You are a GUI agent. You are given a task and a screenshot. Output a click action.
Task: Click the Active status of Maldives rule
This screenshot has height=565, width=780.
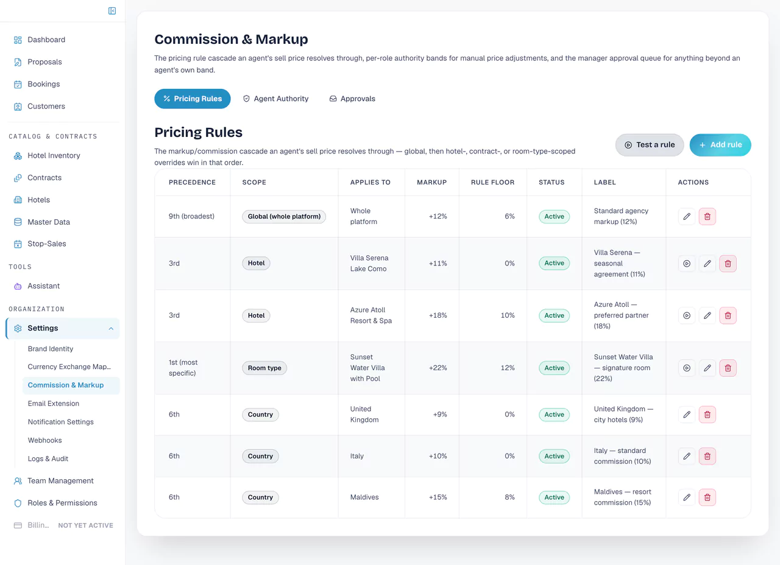point(554,497)
